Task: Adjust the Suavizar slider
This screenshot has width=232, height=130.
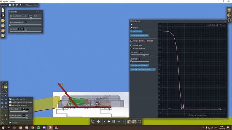Action: 140,61
